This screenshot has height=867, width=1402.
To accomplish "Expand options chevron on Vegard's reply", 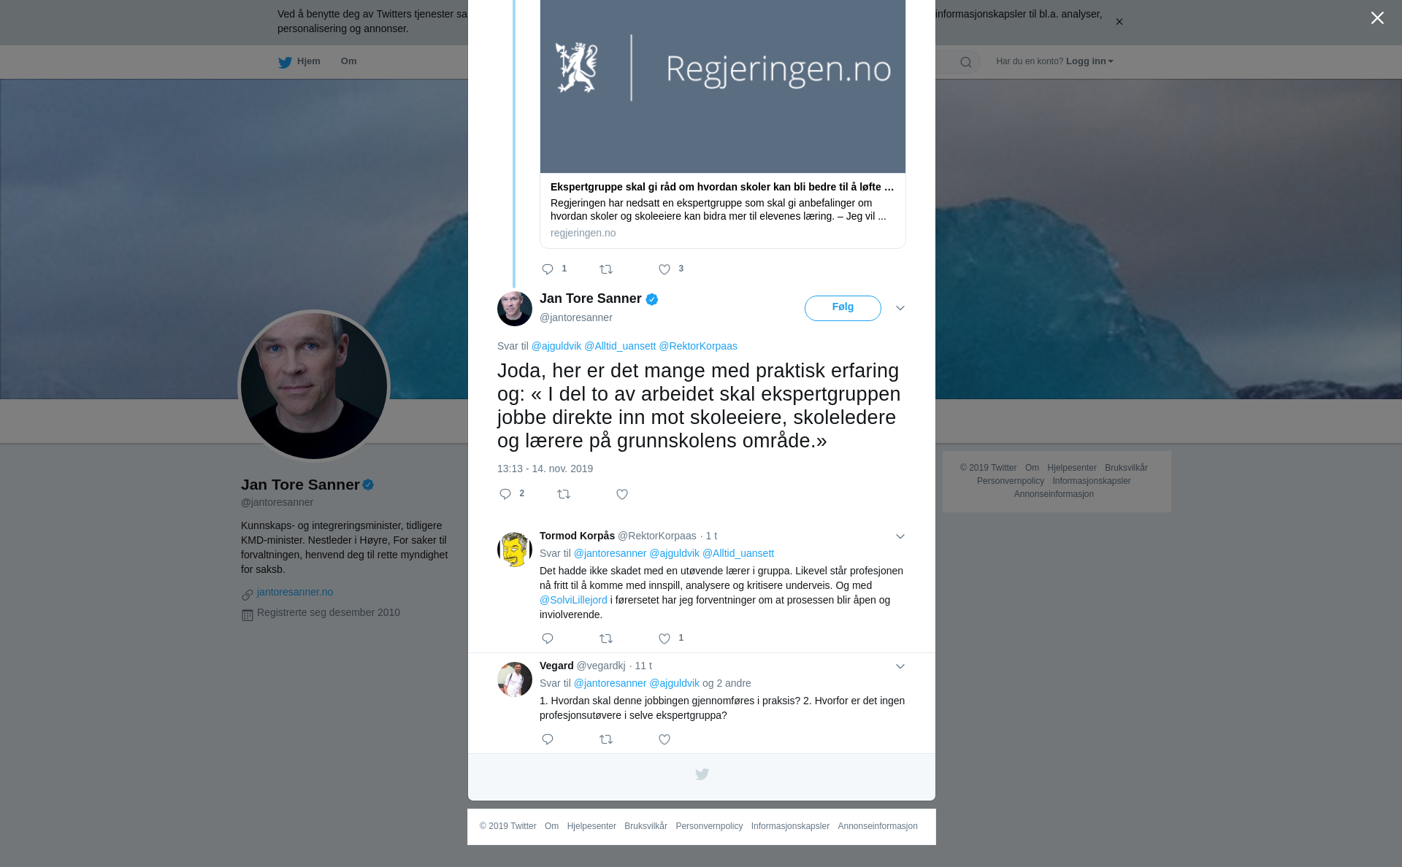I will click(x=900, y=667).
